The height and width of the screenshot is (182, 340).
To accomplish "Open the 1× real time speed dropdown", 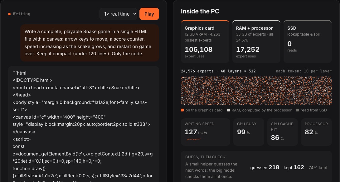I will [x=118, y=14].
